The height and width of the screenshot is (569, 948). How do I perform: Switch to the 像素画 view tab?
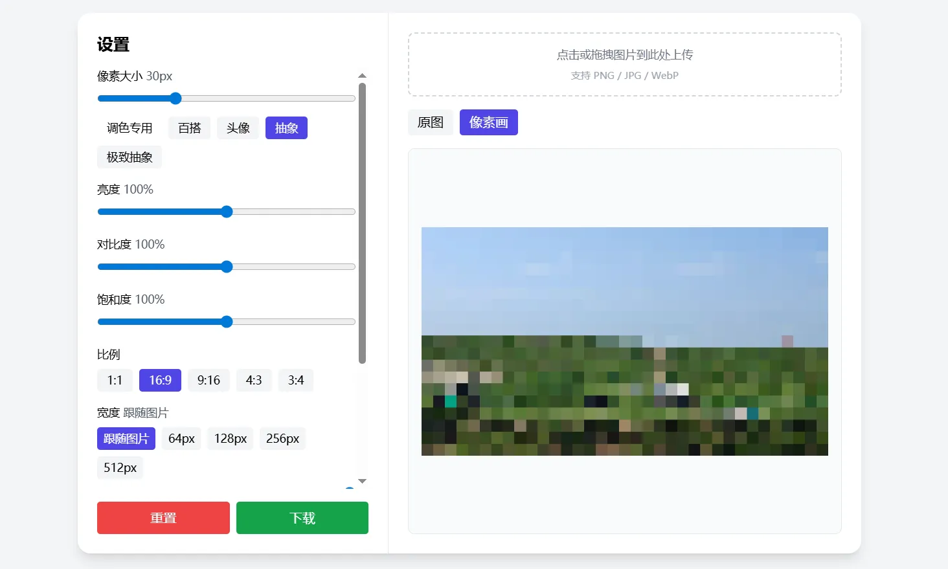pyautogui.click(x=488, y=122)
